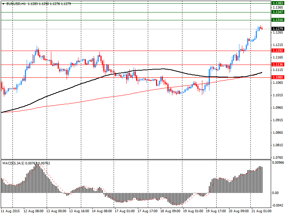This screenshot has width=285, height=214.
Task: Click the 1.1215 price scale value
Action: (278, 45)
